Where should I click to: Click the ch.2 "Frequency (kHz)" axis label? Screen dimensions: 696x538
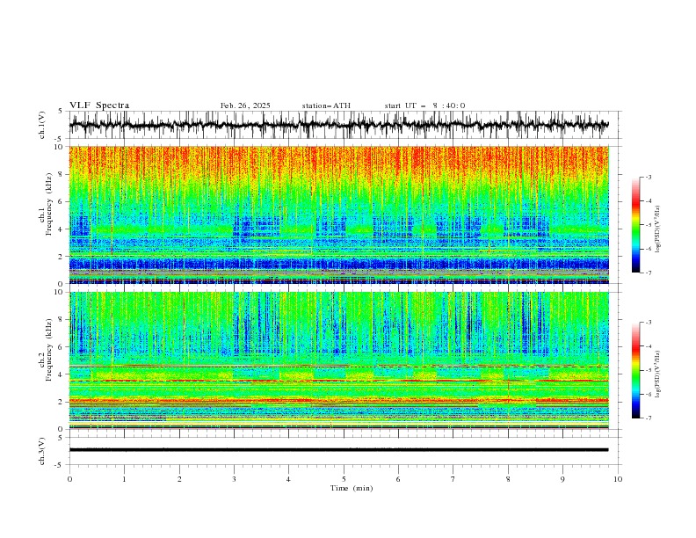49,350
